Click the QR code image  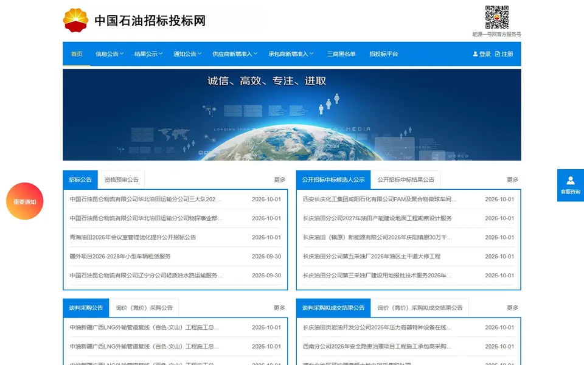(x=497, y=17)
